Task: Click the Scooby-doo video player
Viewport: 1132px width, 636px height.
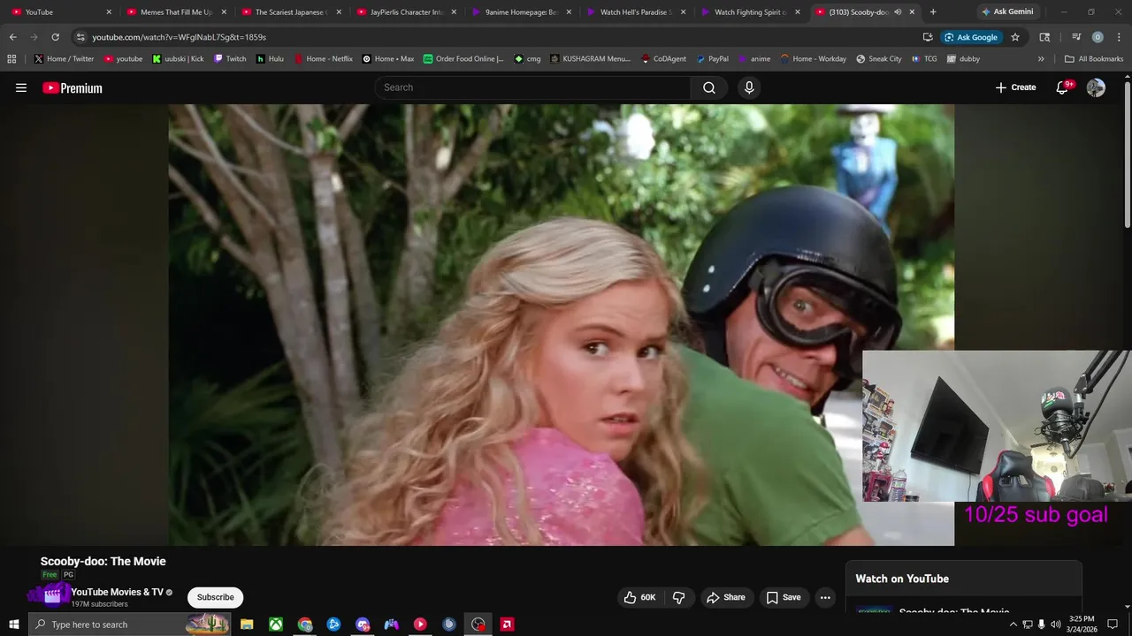Action: [x=561, y=324]
